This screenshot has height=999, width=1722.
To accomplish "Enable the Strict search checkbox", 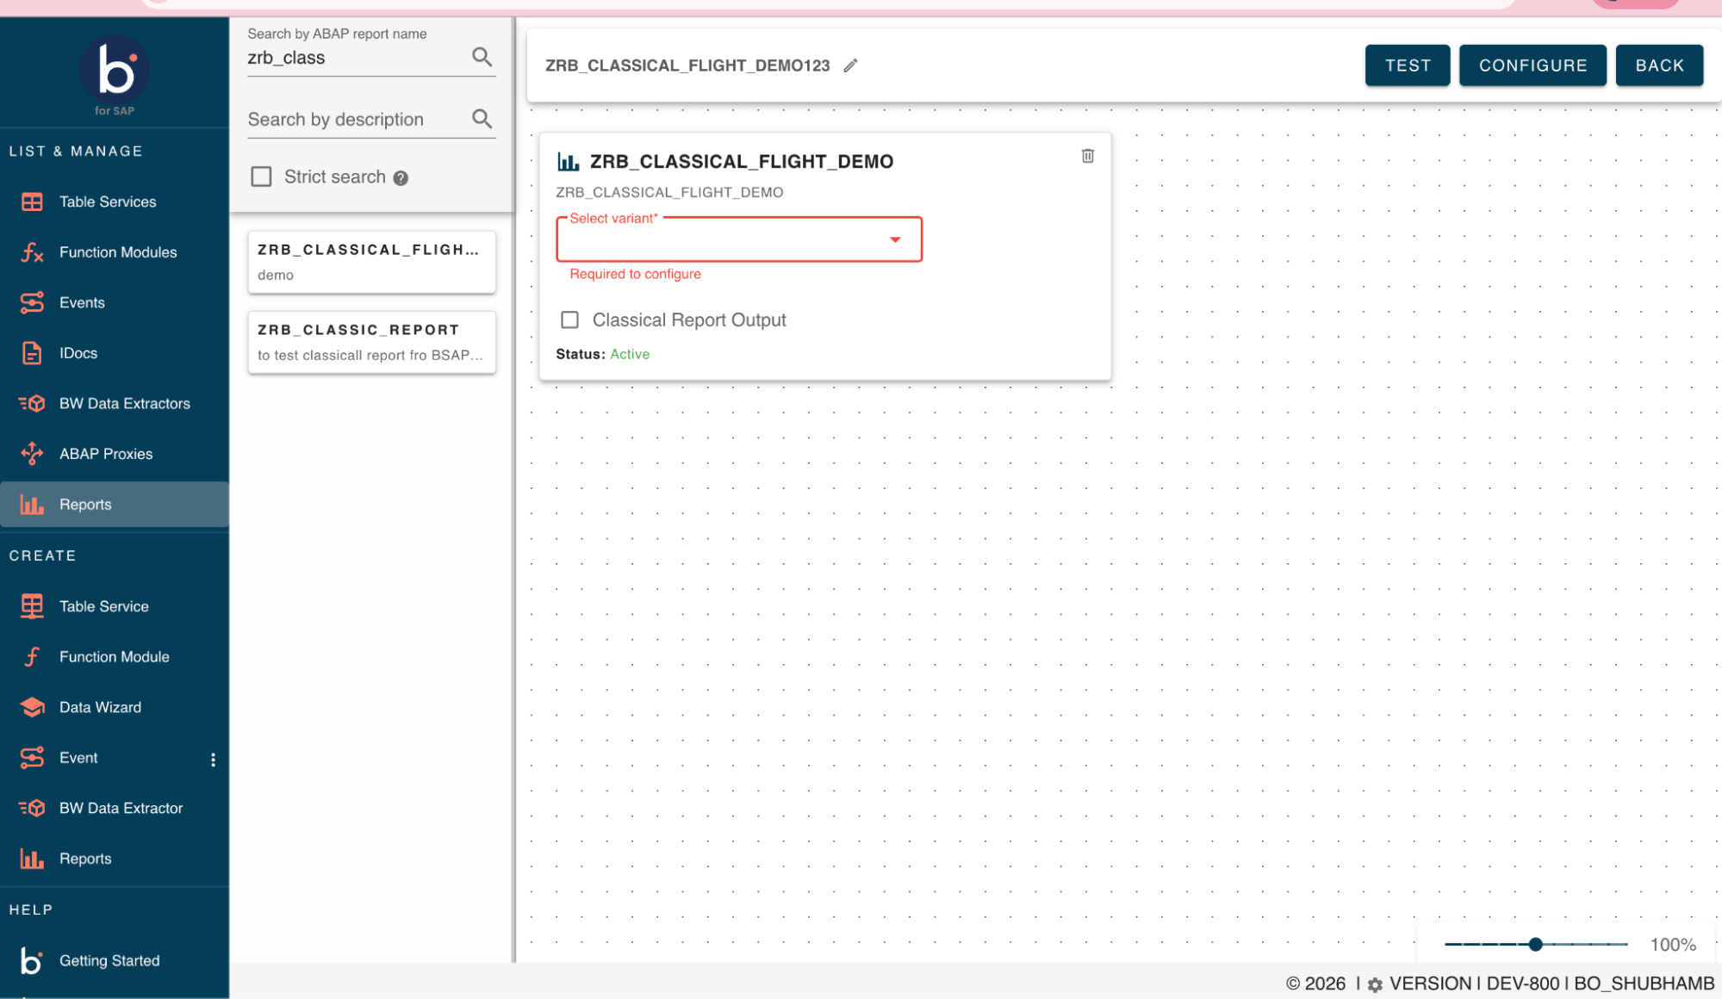I will coord(261,177).
